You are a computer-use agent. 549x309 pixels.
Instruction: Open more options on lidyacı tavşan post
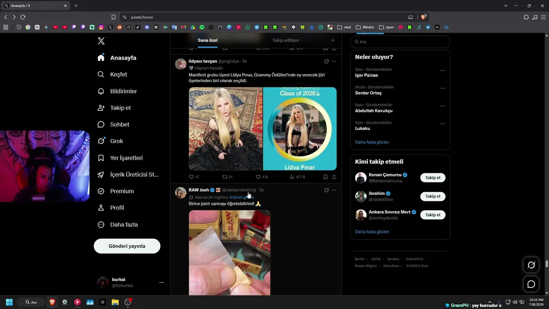pyautogui.click(x=334, y=61)
